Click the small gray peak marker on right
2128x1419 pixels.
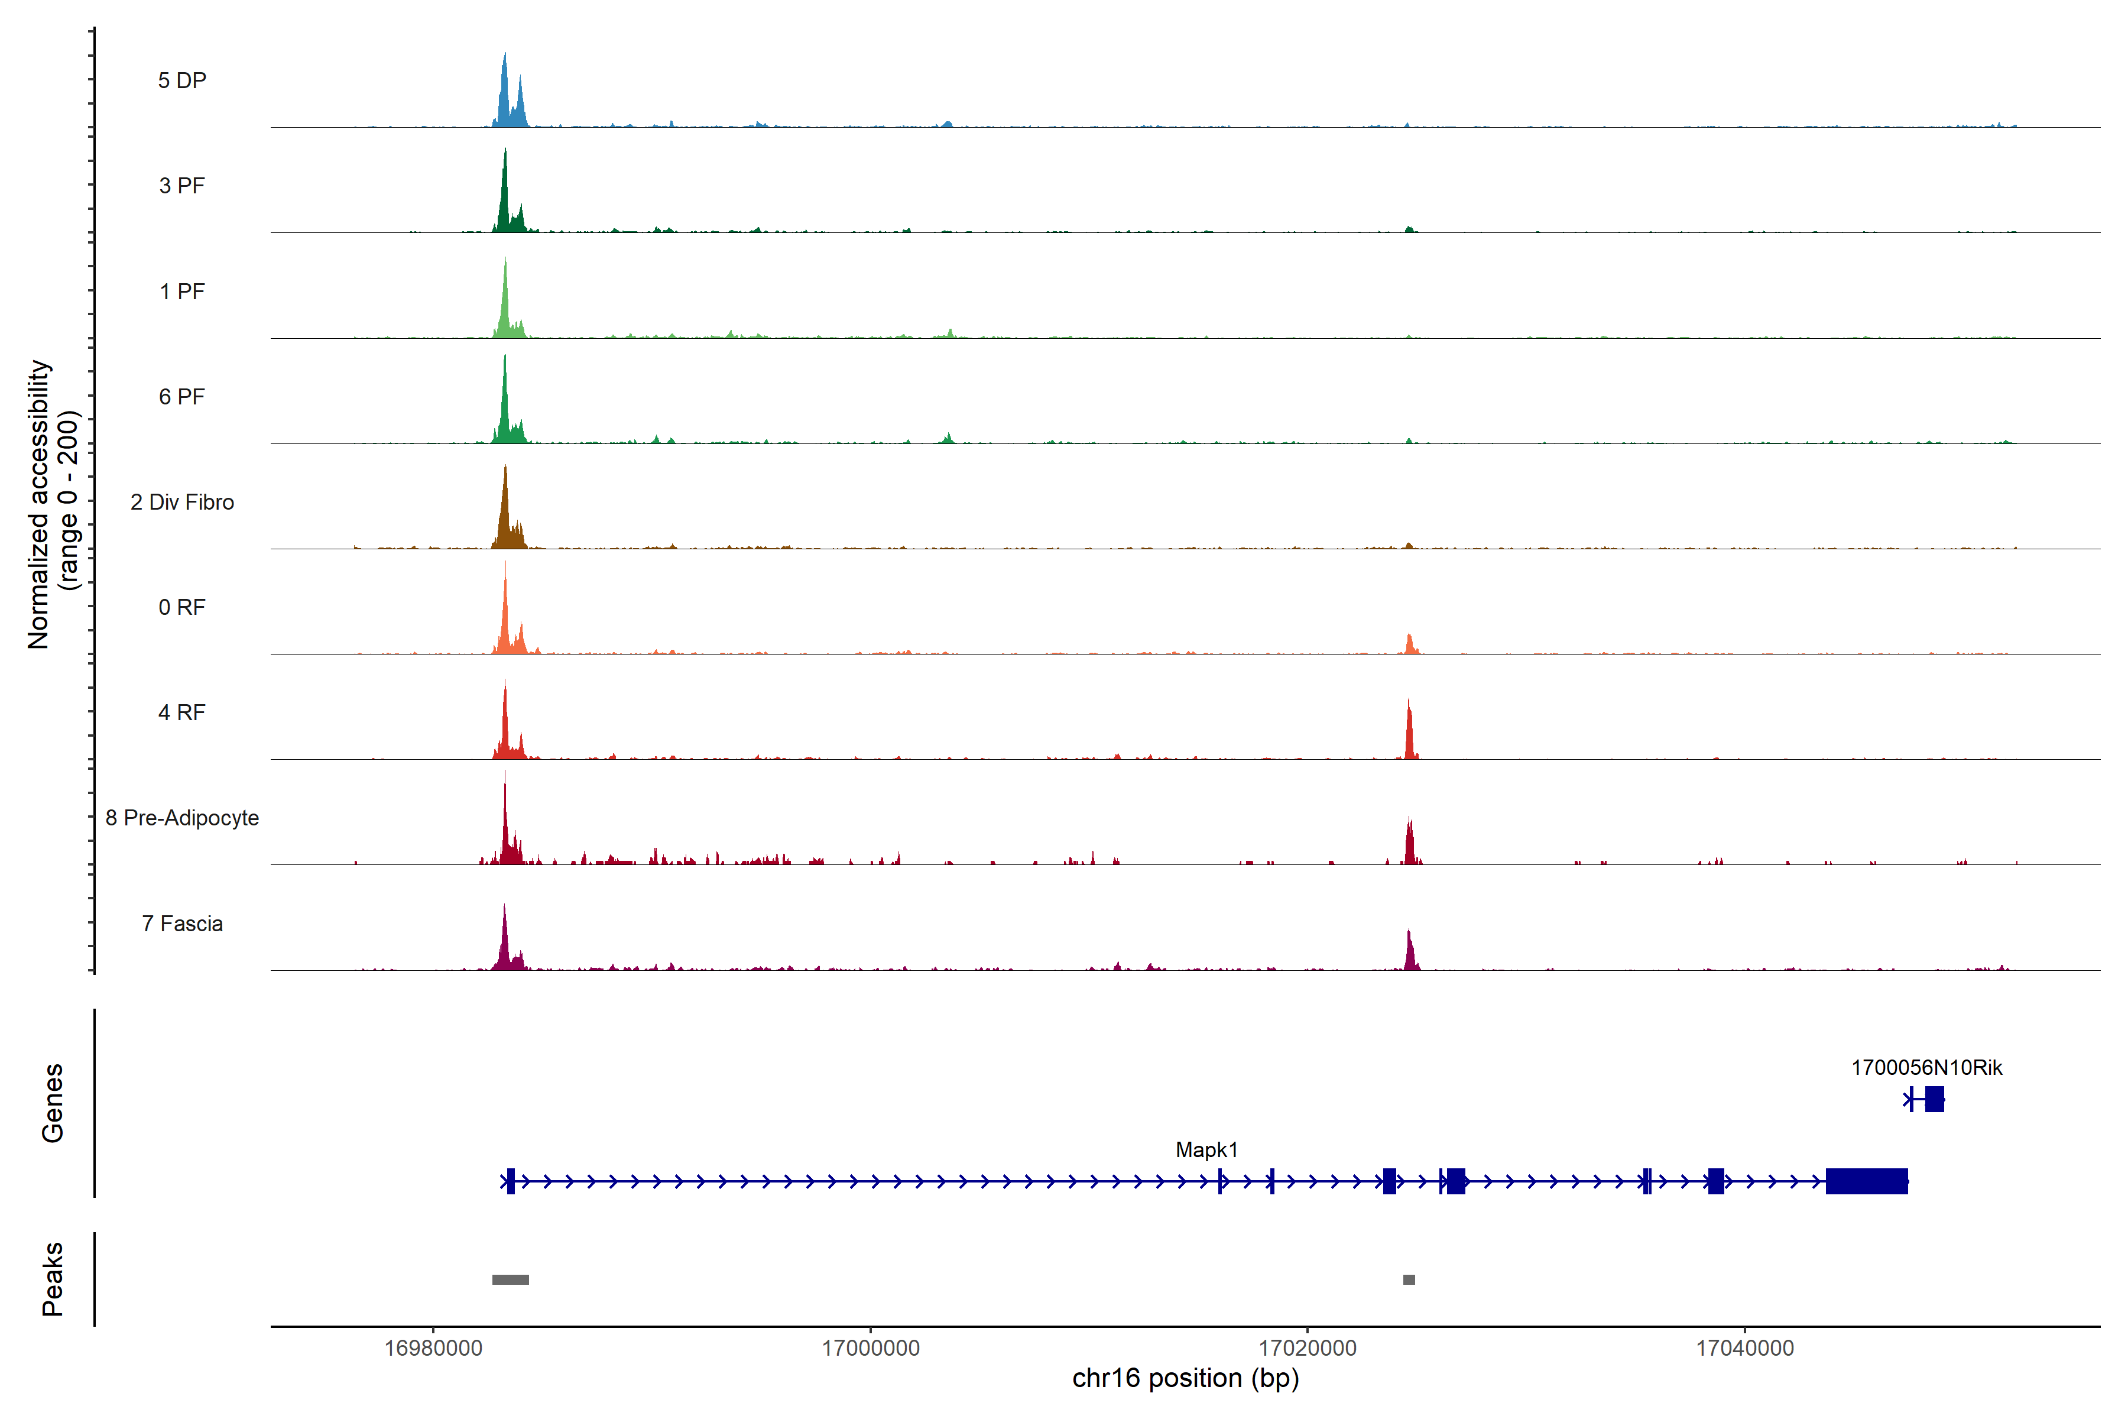click(1409, 1279)
